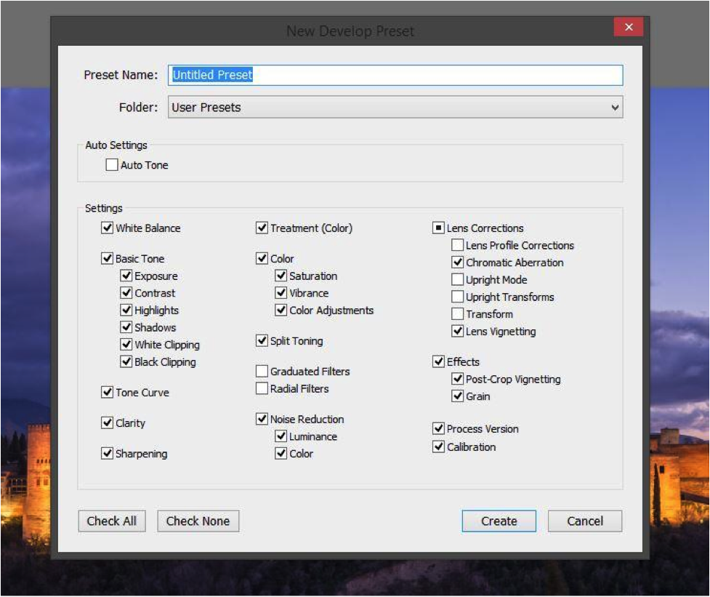This screenshot has width=710, height=597.
Task: Enable the Graduated Filters checkbox
Action: click(x=262, y=371)
